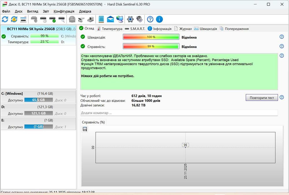Click the refresh icon with warning sign
Viewport: 289px width, 195px height.
[14, 19]
